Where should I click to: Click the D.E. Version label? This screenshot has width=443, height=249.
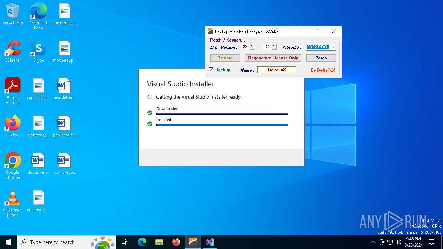pos(224,47)
